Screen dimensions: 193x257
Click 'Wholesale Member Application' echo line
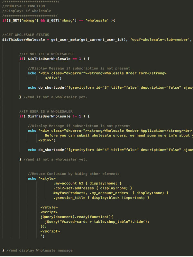(x=110, y=131)
